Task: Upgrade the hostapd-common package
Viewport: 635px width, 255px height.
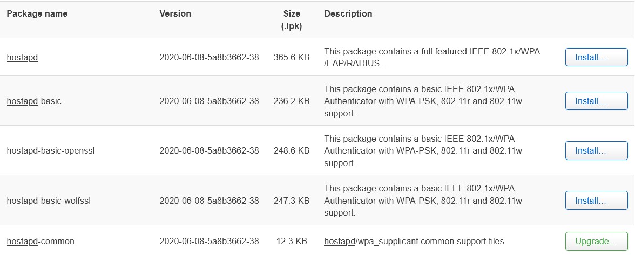Action: tap(597, 242)
